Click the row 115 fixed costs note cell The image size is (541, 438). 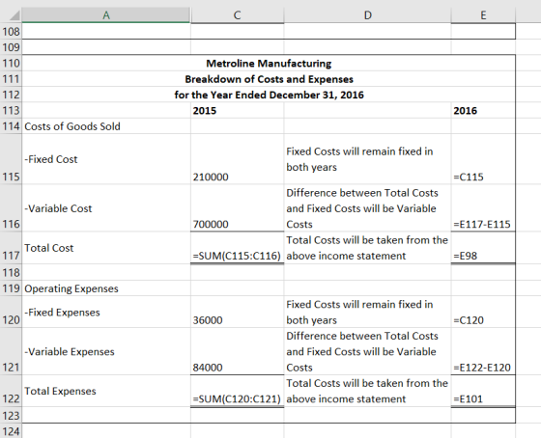click(x=367, y=159)
